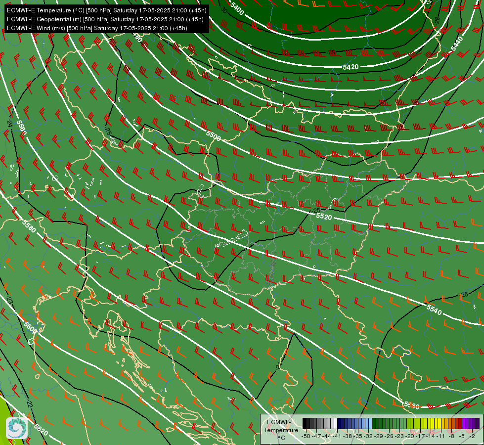The width and height of the screenshot is (484, 445).
Task: Click the -11 legend tick label
Action: pyautogui.click(x=440, y=437)
